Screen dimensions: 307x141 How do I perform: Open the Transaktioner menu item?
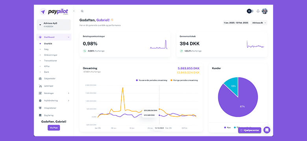coord(50,61)
